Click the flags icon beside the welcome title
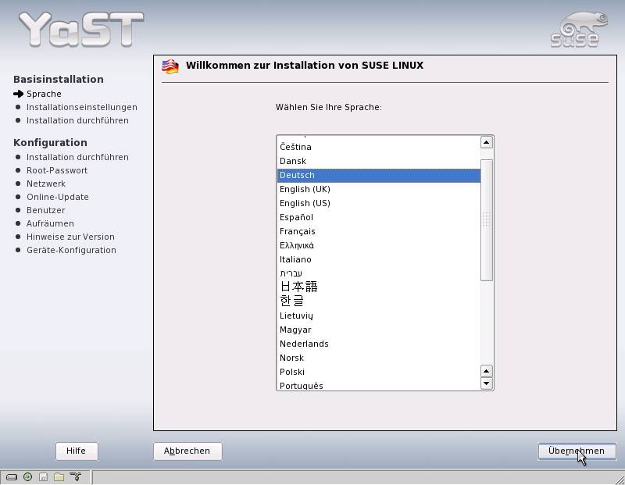The image size is (625, 485). coord(170,66)
